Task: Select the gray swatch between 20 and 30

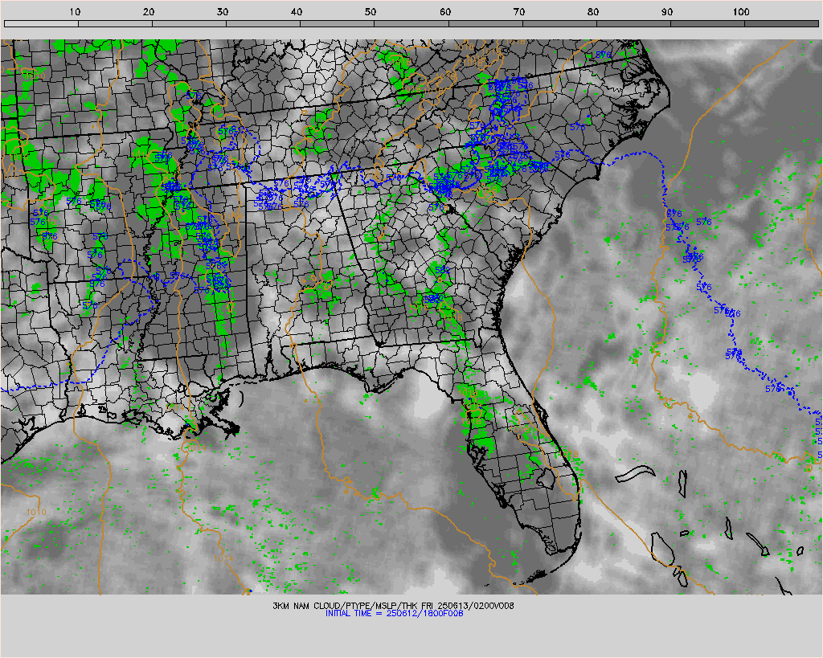Action: (189, 23)
